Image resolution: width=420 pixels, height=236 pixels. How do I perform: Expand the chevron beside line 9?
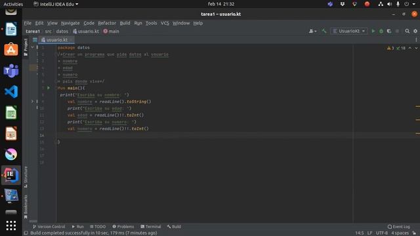(32, 102)
